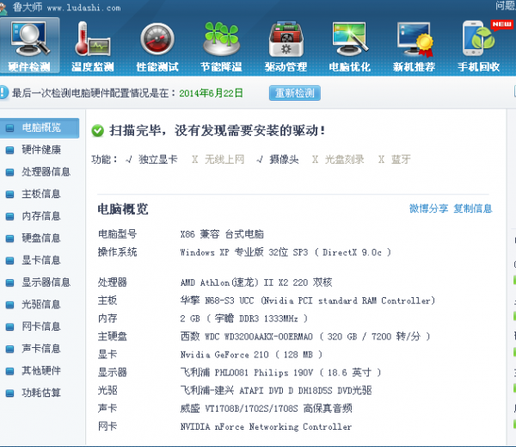This screenshot has height=447, width=516.
Task: Click the AMD Athlon II X2 220 processor value
Action: [256, 282]
